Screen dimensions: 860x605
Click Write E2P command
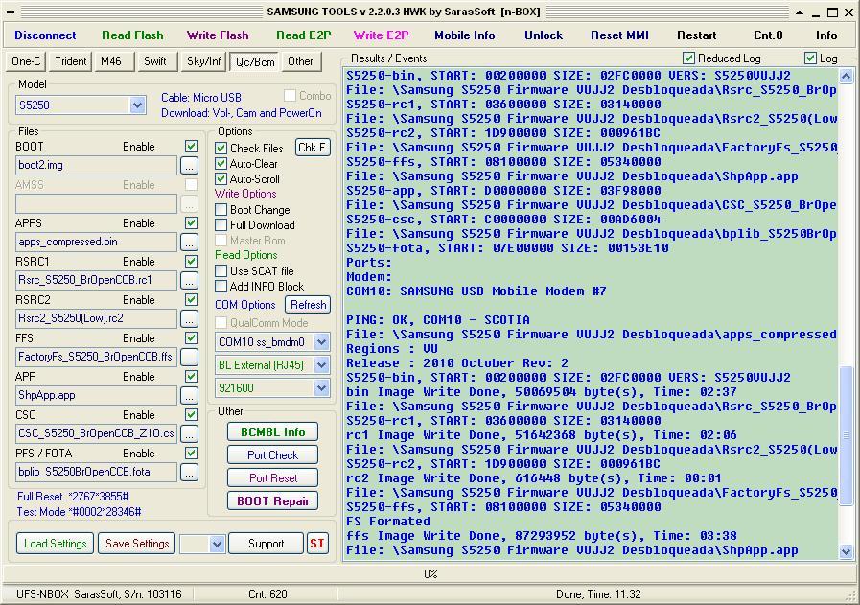pyautogui.click(x=382, y=35)
